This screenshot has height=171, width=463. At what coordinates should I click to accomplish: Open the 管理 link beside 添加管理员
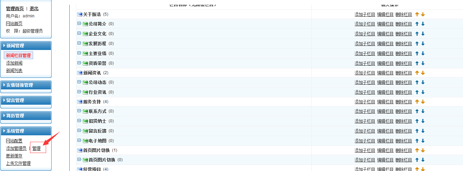point(37,148)
